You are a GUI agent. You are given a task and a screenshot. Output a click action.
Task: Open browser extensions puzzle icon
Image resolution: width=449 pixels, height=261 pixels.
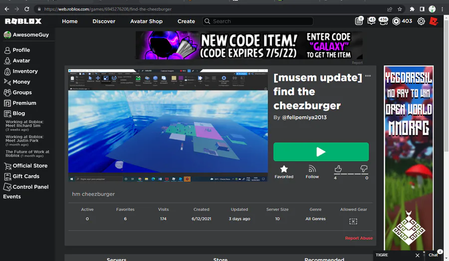412,9
